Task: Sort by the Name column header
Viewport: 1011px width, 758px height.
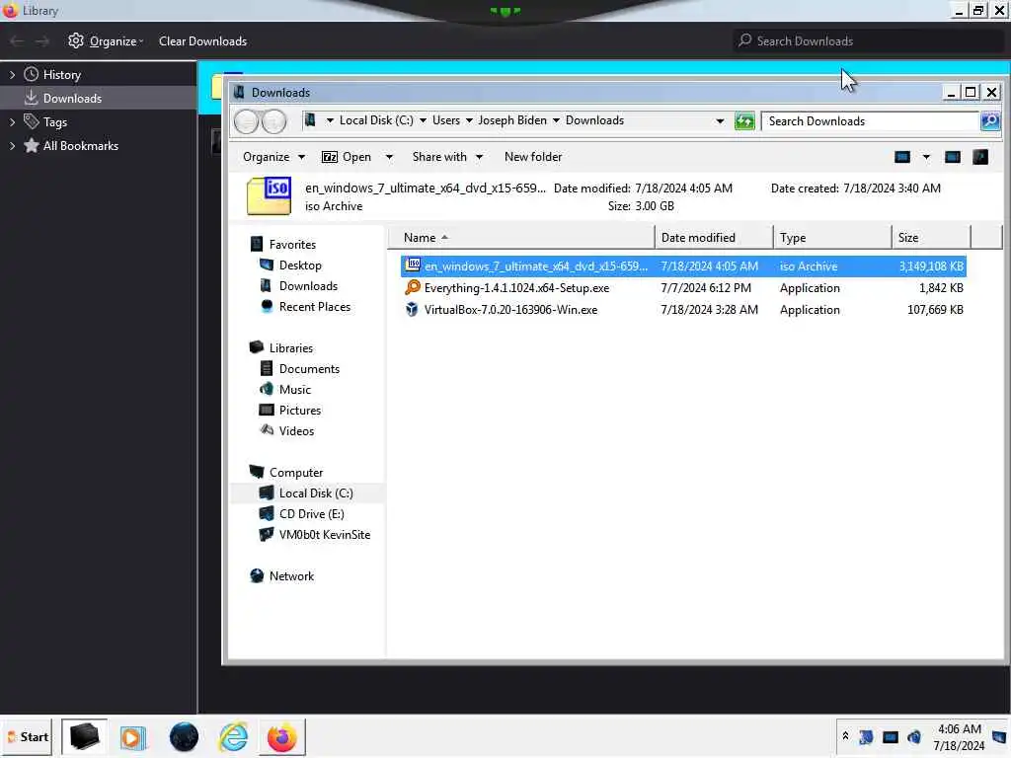Action: coord(521,237)
